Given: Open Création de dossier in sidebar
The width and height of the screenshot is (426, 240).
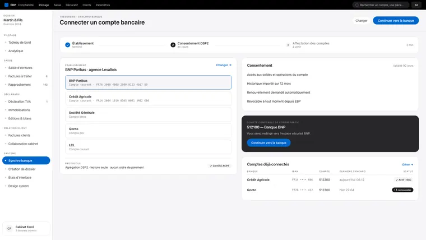Looking at the screenshot, I should coord(26,169).
